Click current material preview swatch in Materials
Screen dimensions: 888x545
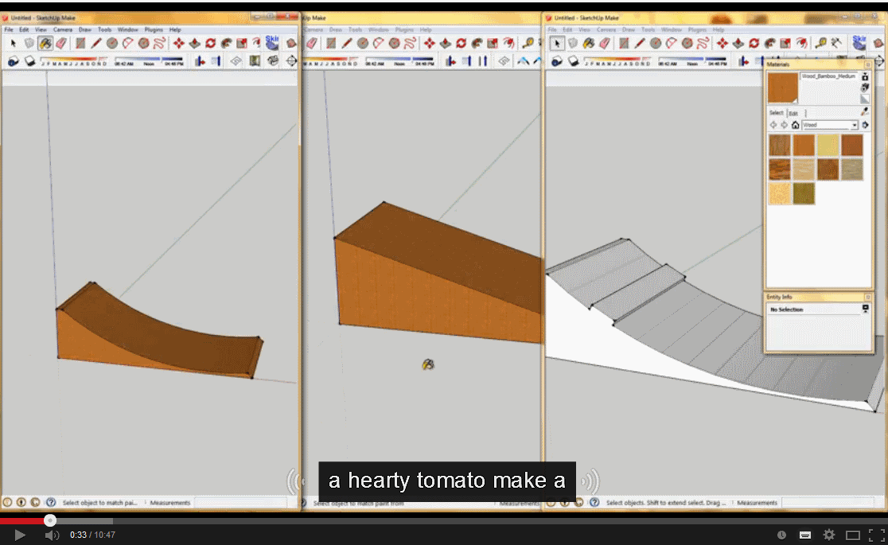783,88
